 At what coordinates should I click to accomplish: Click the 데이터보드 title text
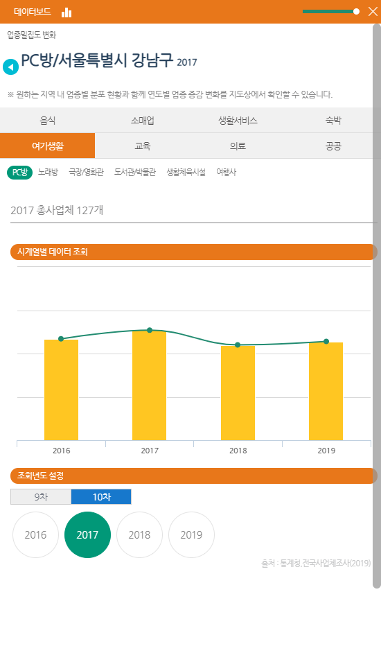coord(33,12)
